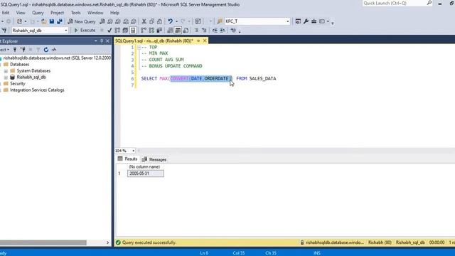Open the KFC_T find combo box

coord(287,21)
